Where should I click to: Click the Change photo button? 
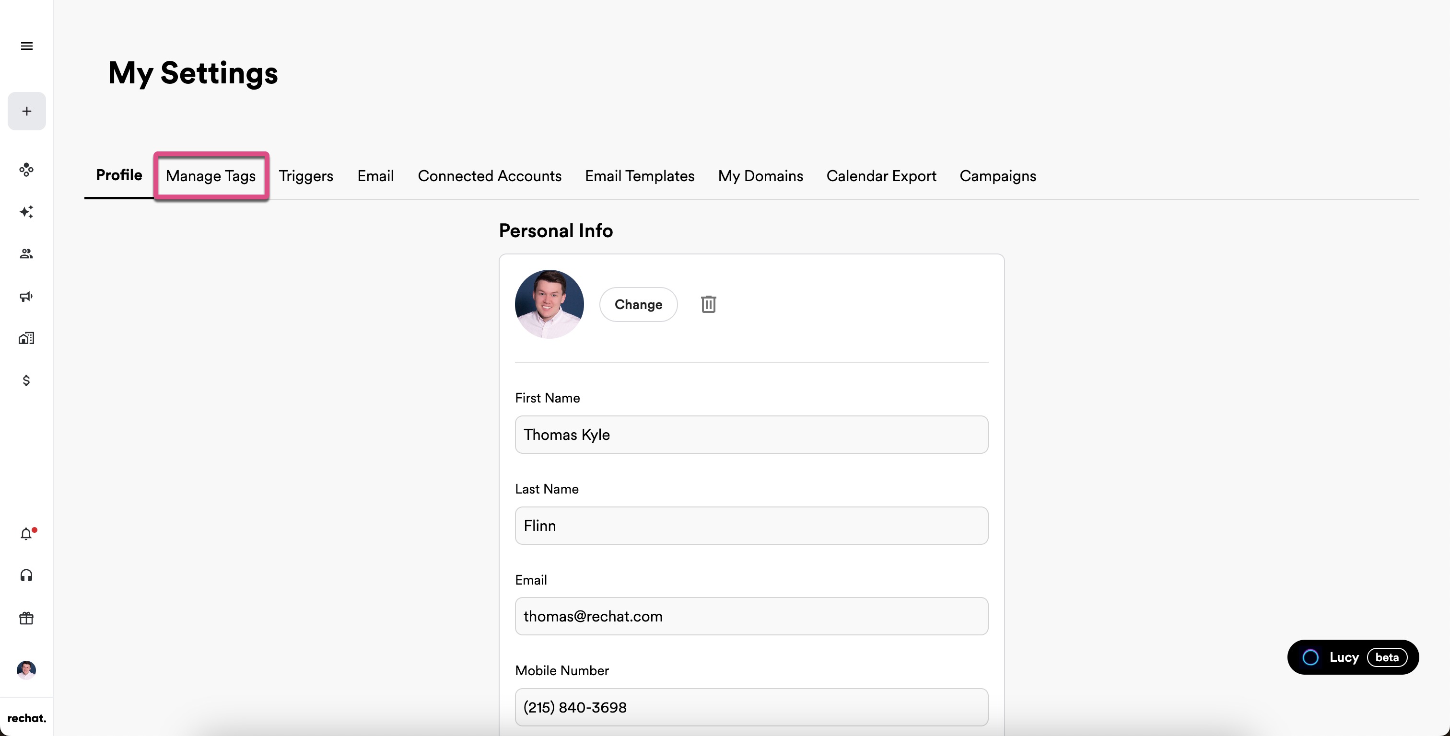tap(638, 304)
